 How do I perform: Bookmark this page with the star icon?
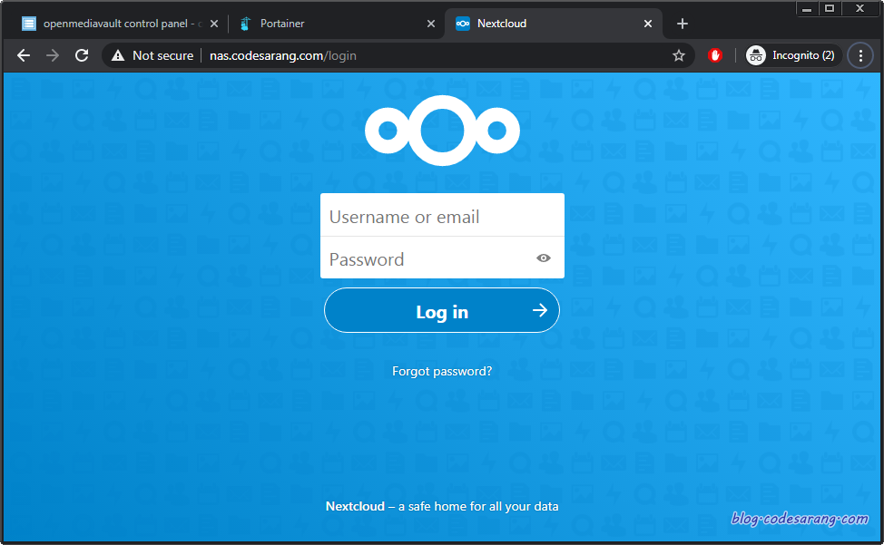click(x=679, y=55)
